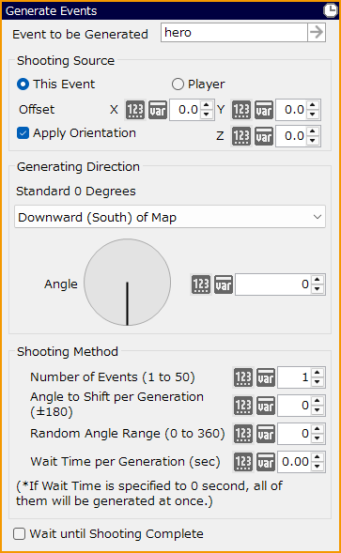Image resolution: width=341 pixels, height=553 pixels.
Task: Select var mode for Offset Y
Action: click(264, 110)
